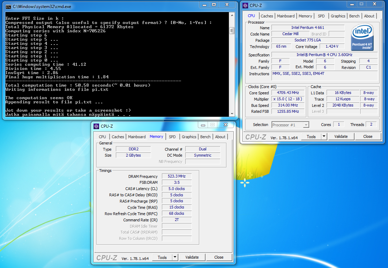Click the Specification field Pentium 4 CPU 3.60GHz
Image resolution: width=388 pixels, height=268 pixels.
pyautogui.click(x=324, y=55)
